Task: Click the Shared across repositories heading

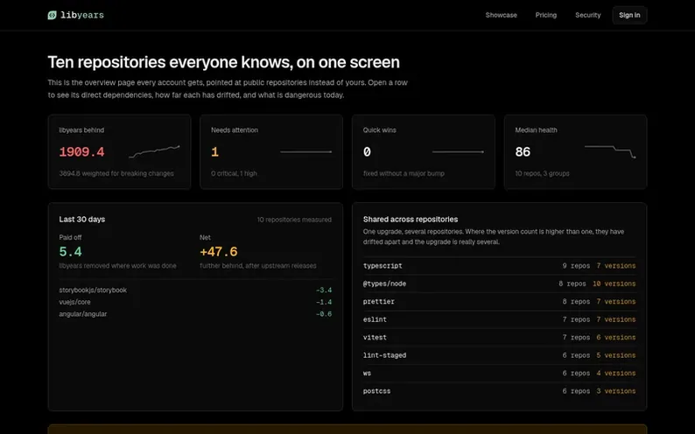Action: (x=411, y=220)
